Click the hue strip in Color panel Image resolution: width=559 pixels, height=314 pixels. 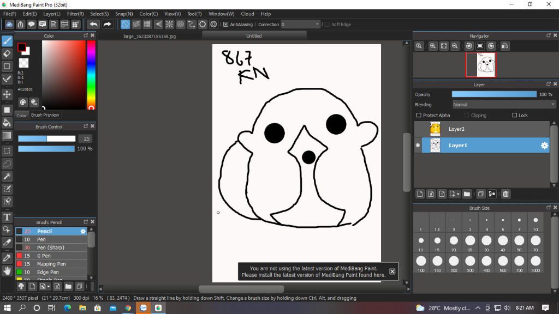point(91,75)
